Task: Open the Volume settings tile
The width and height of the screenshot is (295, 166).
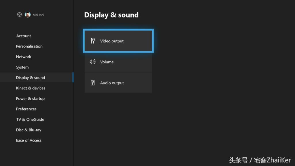Action: coord(118,62)
